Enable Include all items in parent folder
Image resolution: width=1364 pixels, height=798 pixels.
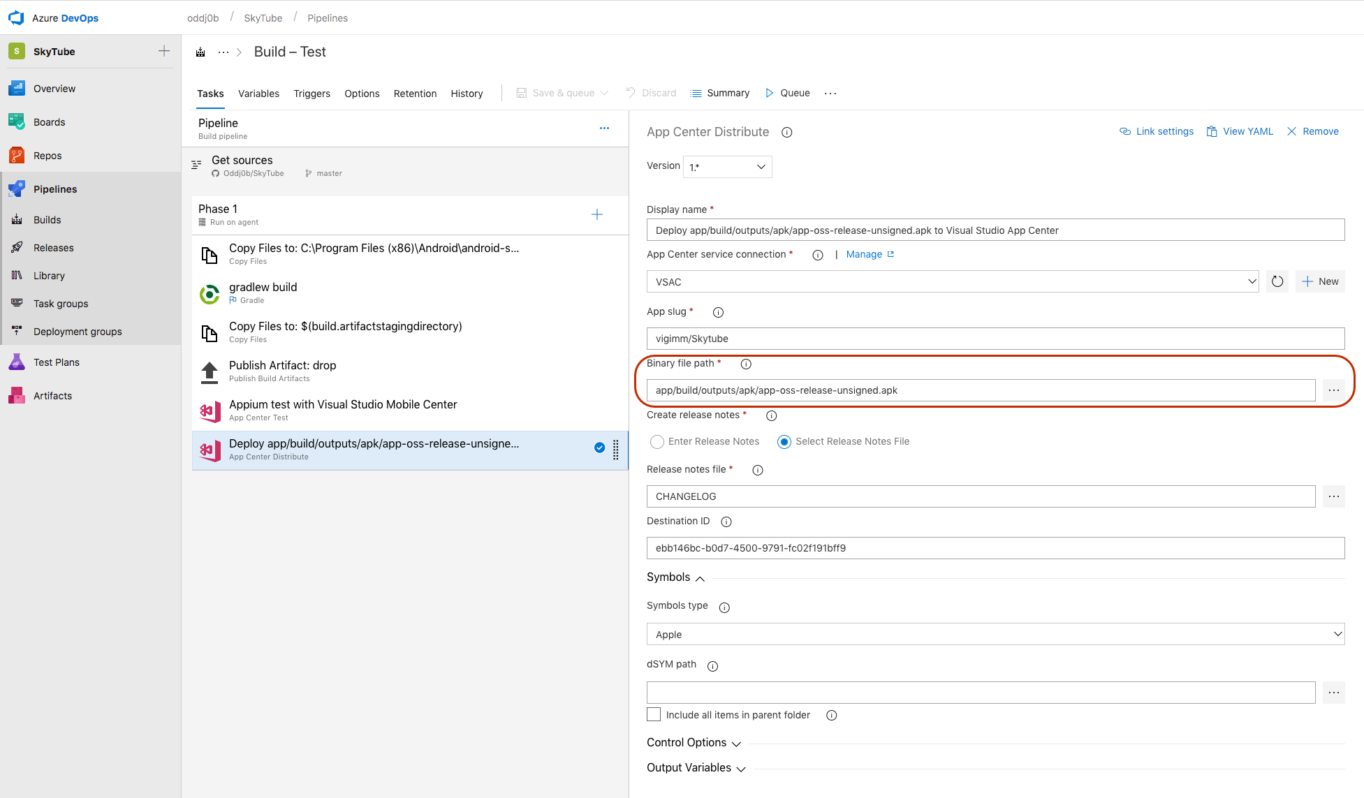652,716
